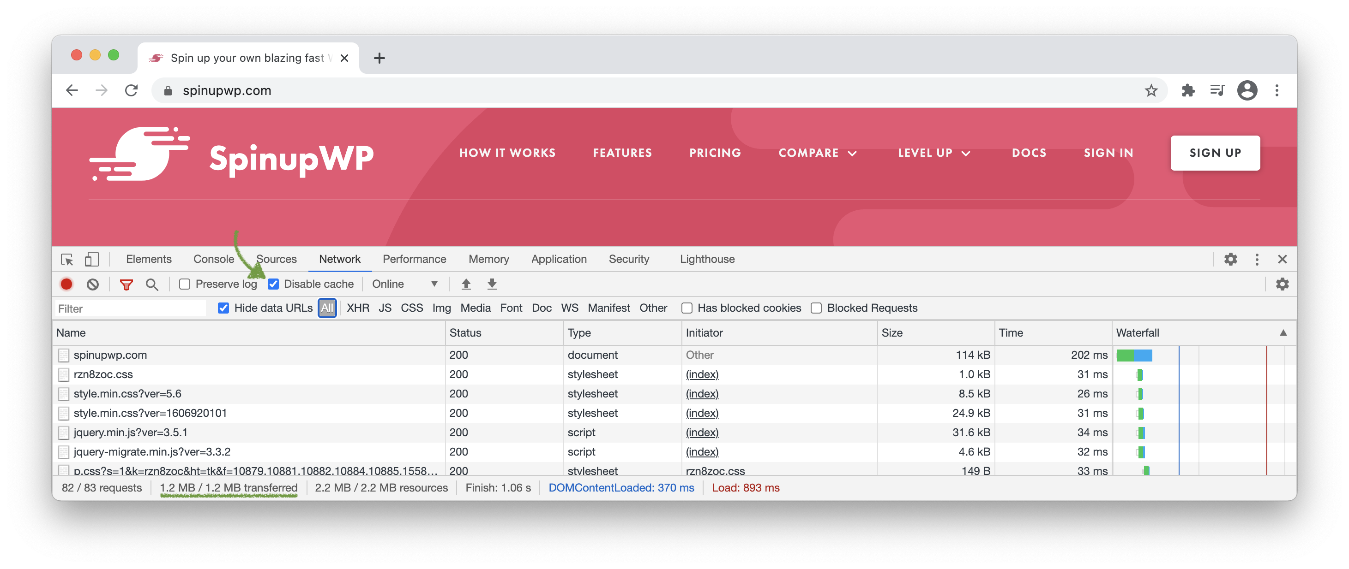Check Has blocked cookies checkbox
Screen dimensions: 1349x569
[x=687, y=308]
